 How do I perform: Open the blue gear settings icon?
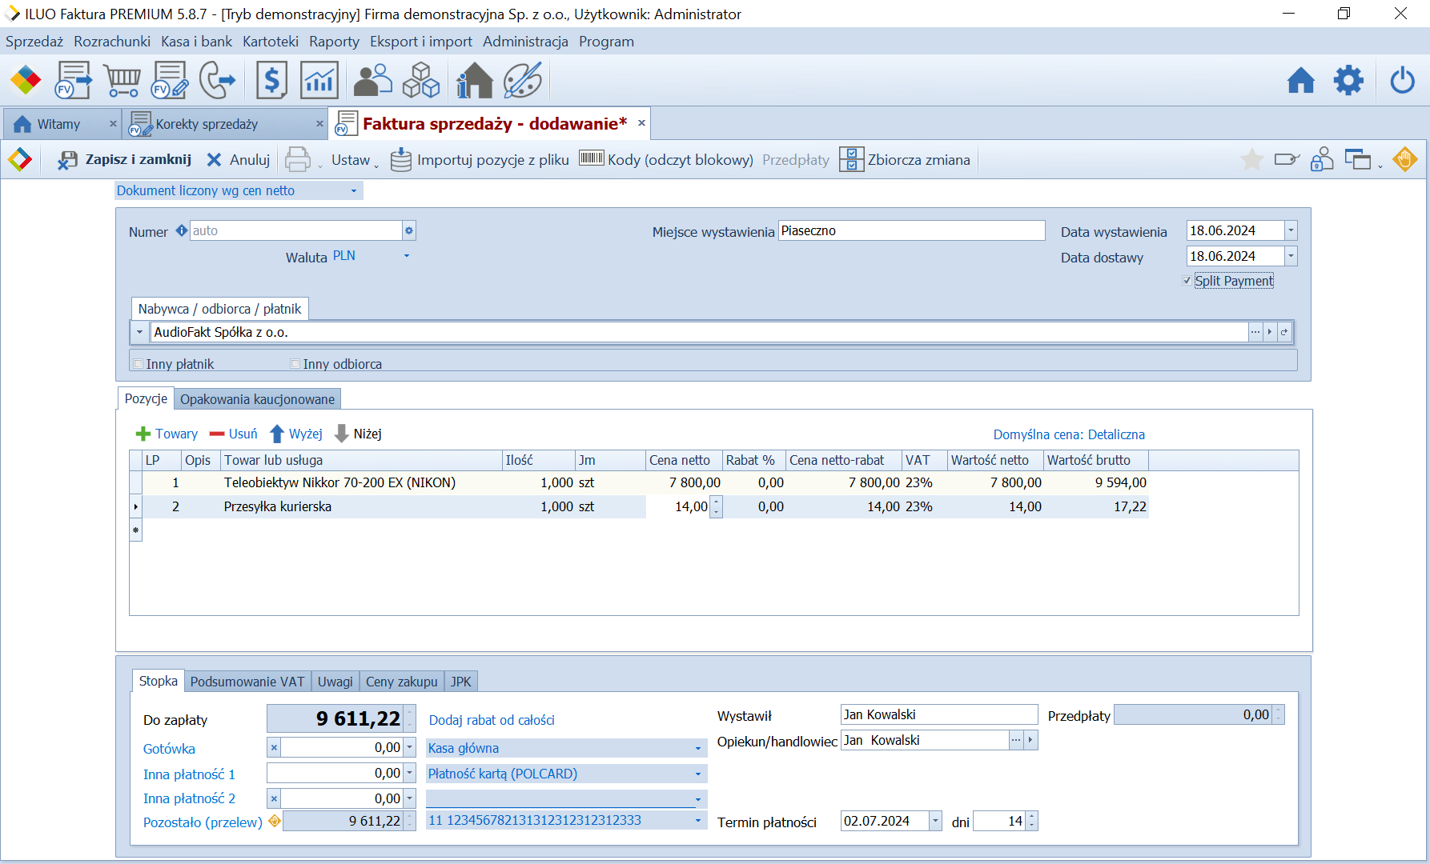pyautogui.click(x=1349, y=80)
